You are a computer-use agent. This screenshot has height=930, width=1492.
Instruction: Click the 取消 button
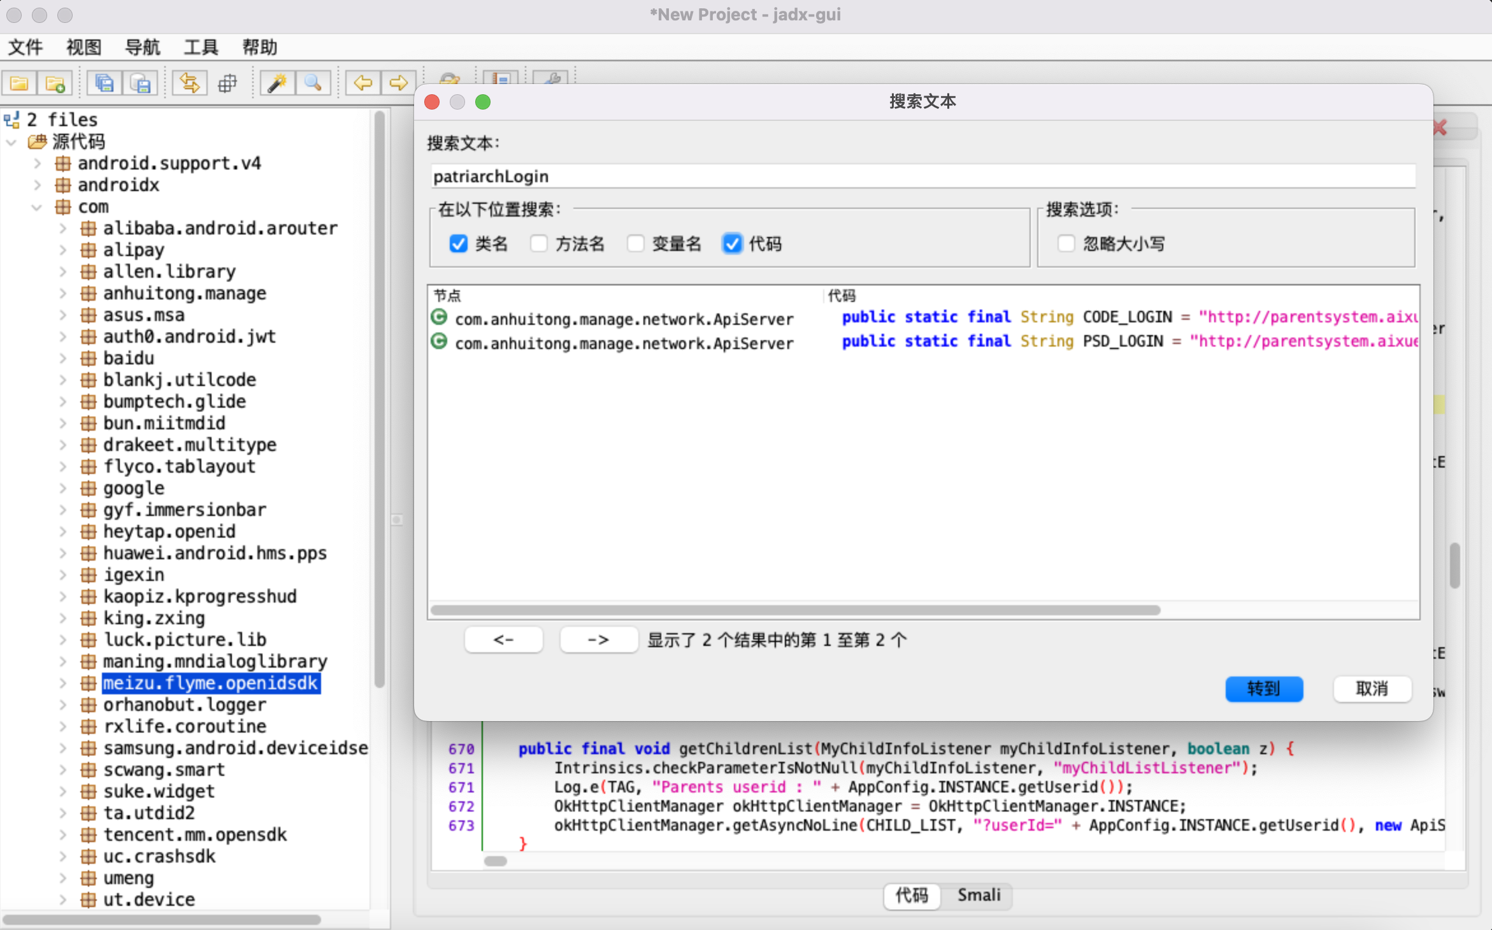(1372, 689)
